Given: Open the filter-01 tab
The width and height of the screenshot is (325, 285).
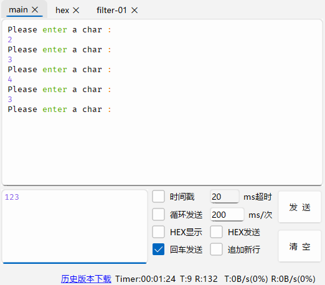Looking at the screenshot, I should click(x=111, y=11).
